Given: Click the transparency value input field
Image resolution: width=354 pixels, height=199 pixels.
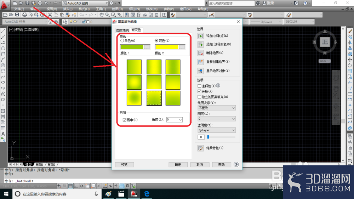Looking at the screenshot, I should [201, 137].
